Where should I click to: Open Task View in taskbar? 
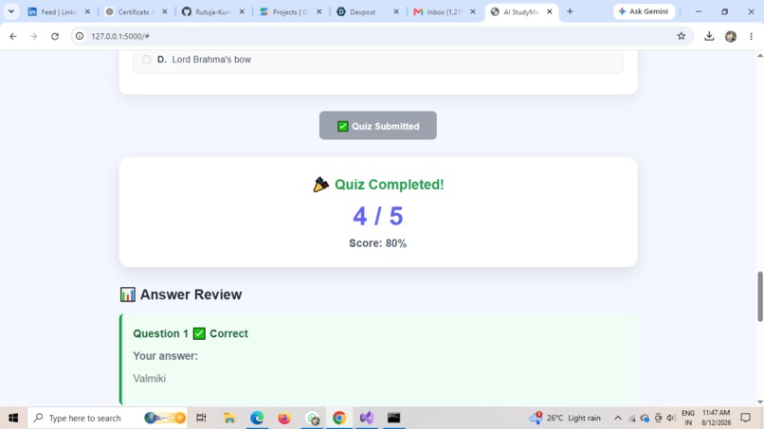(201, 418)
